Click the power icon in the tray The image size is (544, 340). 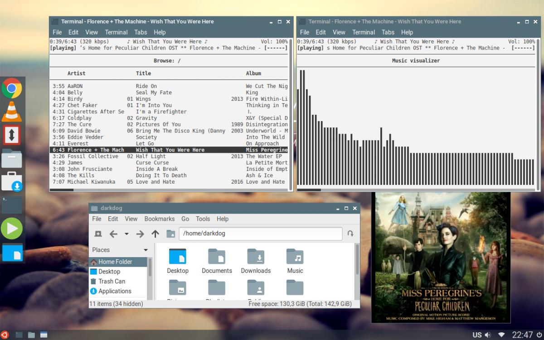539,335
